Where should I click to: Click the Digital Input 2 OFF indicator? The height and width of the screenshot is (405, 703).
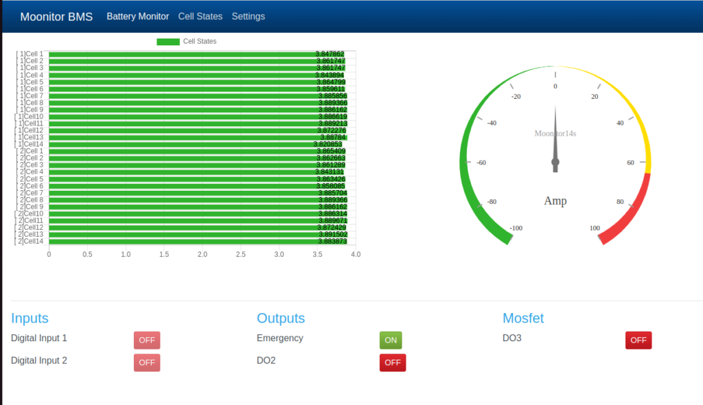pos(146,362)
